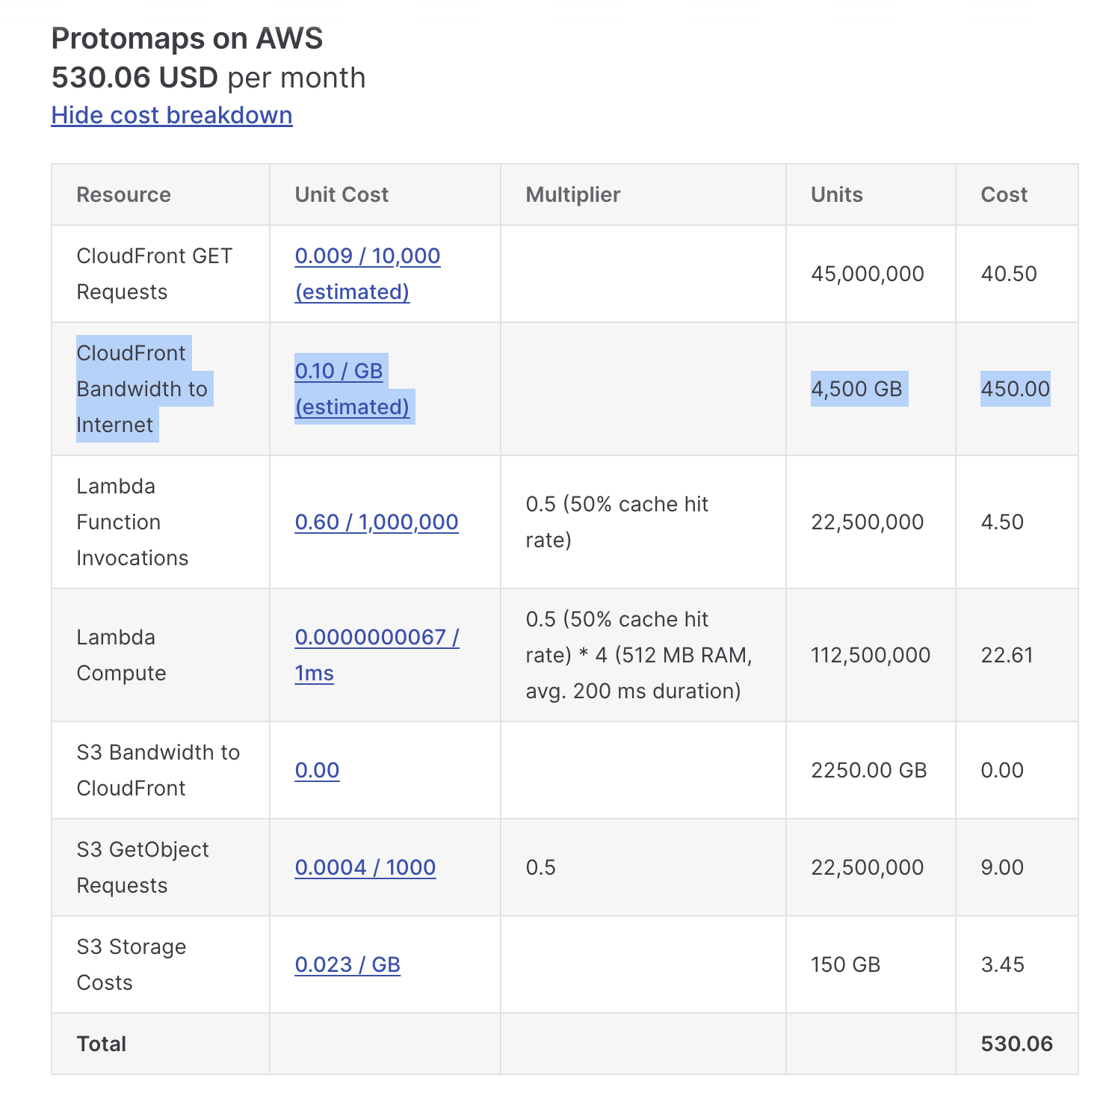Open the 0.009 / 10,000 (estimated) link
1103x1099 pixels.
tap(367, 274)
